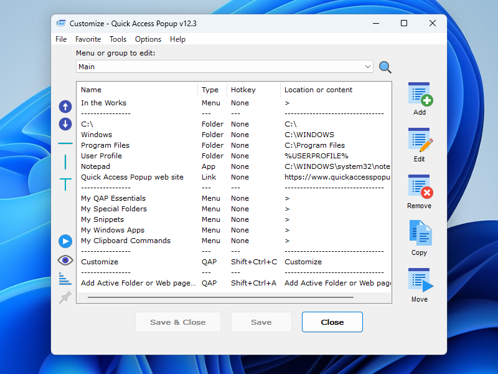This screenshot has height=374, width=498.
Task: Select the Program Files row
Action: coord(234,145)
